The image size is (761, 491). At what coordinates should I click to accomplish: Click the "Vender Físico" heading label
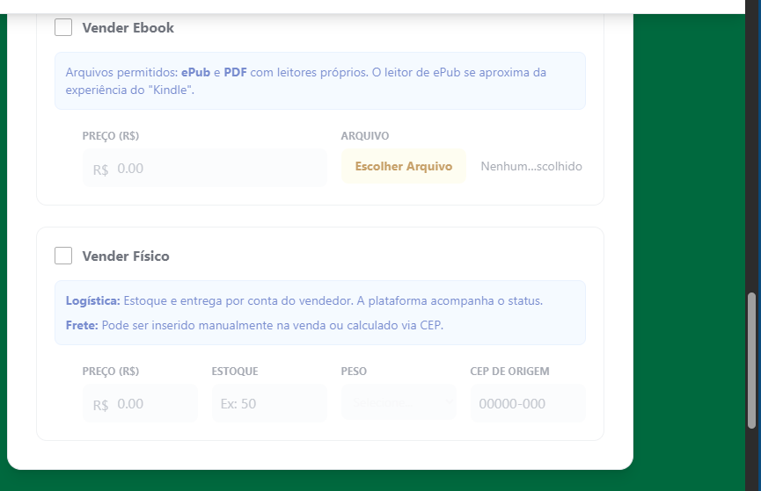[126, 256]
